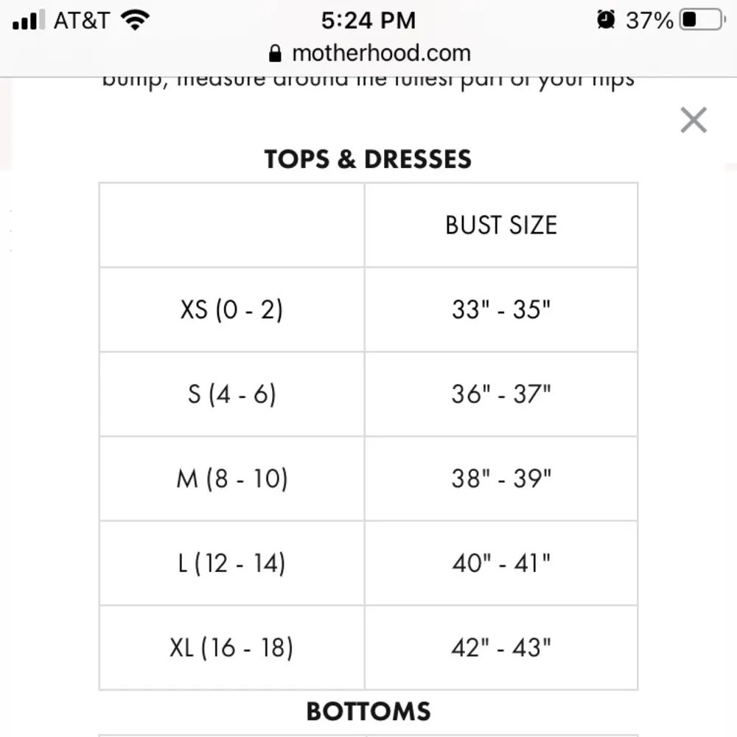Image resolution: width=737 pixels, height=737 pixels.
Task: Tap the padlock icon next to motherhood.com
Action: [274, 53]
